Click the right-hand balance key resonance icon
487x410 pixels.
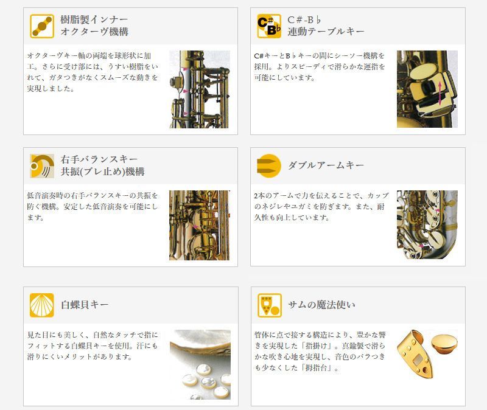(42, 165)
